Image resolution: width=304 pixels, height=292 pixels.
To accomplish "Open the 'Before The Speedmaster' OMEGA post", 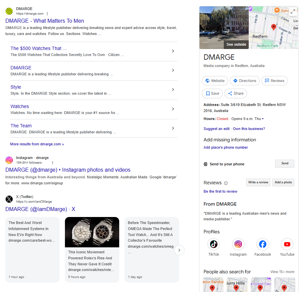I will coord(152,250).
